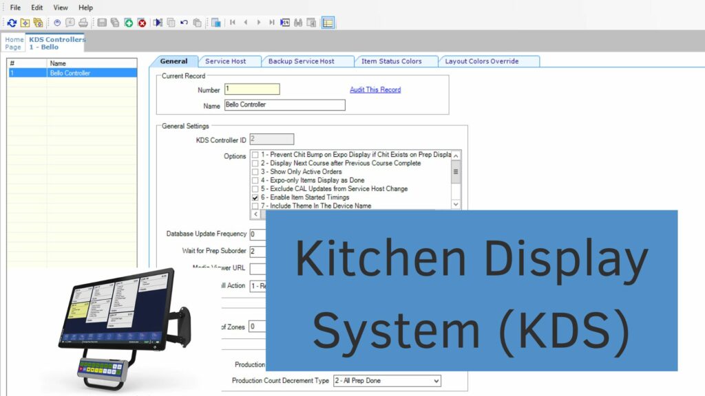Click the Wait for Prep Suborder field
705x396 pixels.
point(257,252)
